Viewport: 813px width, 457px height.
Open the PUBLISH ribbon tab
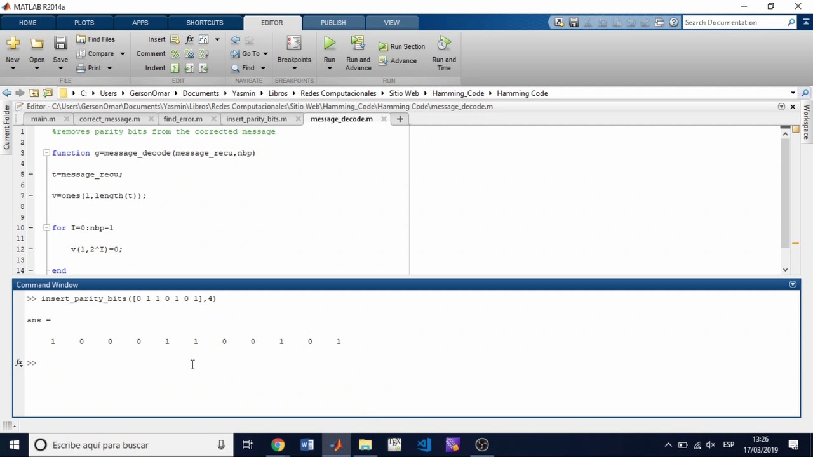click(x=333, y=23)
